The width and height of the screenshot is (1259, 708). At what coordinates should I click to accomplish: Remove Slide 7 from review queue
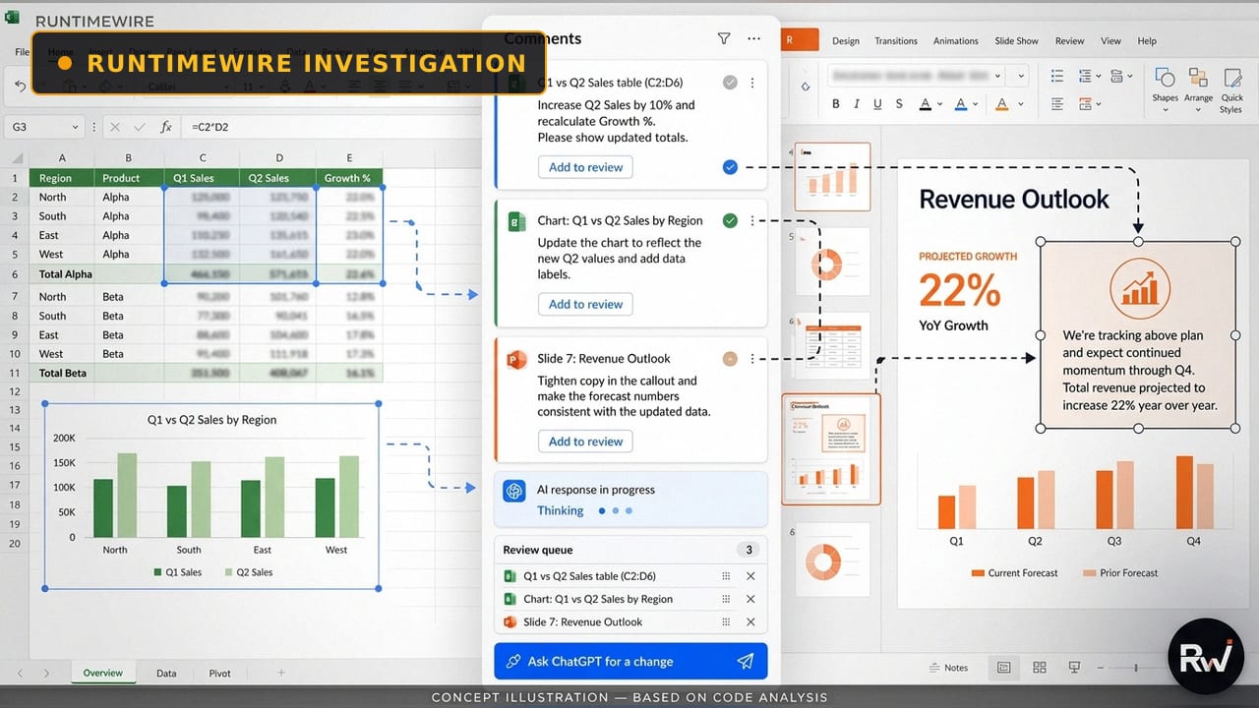click(x=750, y=621)
